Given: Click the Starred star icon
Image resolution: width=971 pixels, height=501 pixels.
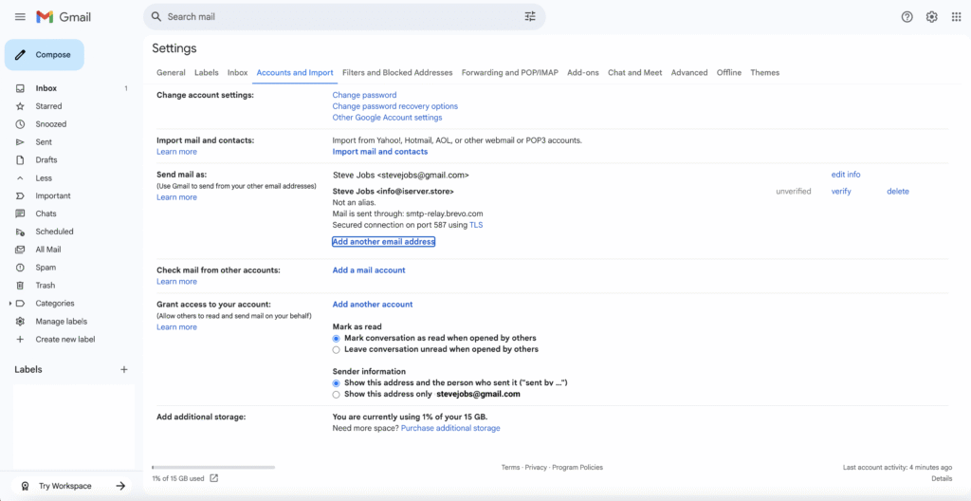Looking at the screenshot, I should click(20, 106).
